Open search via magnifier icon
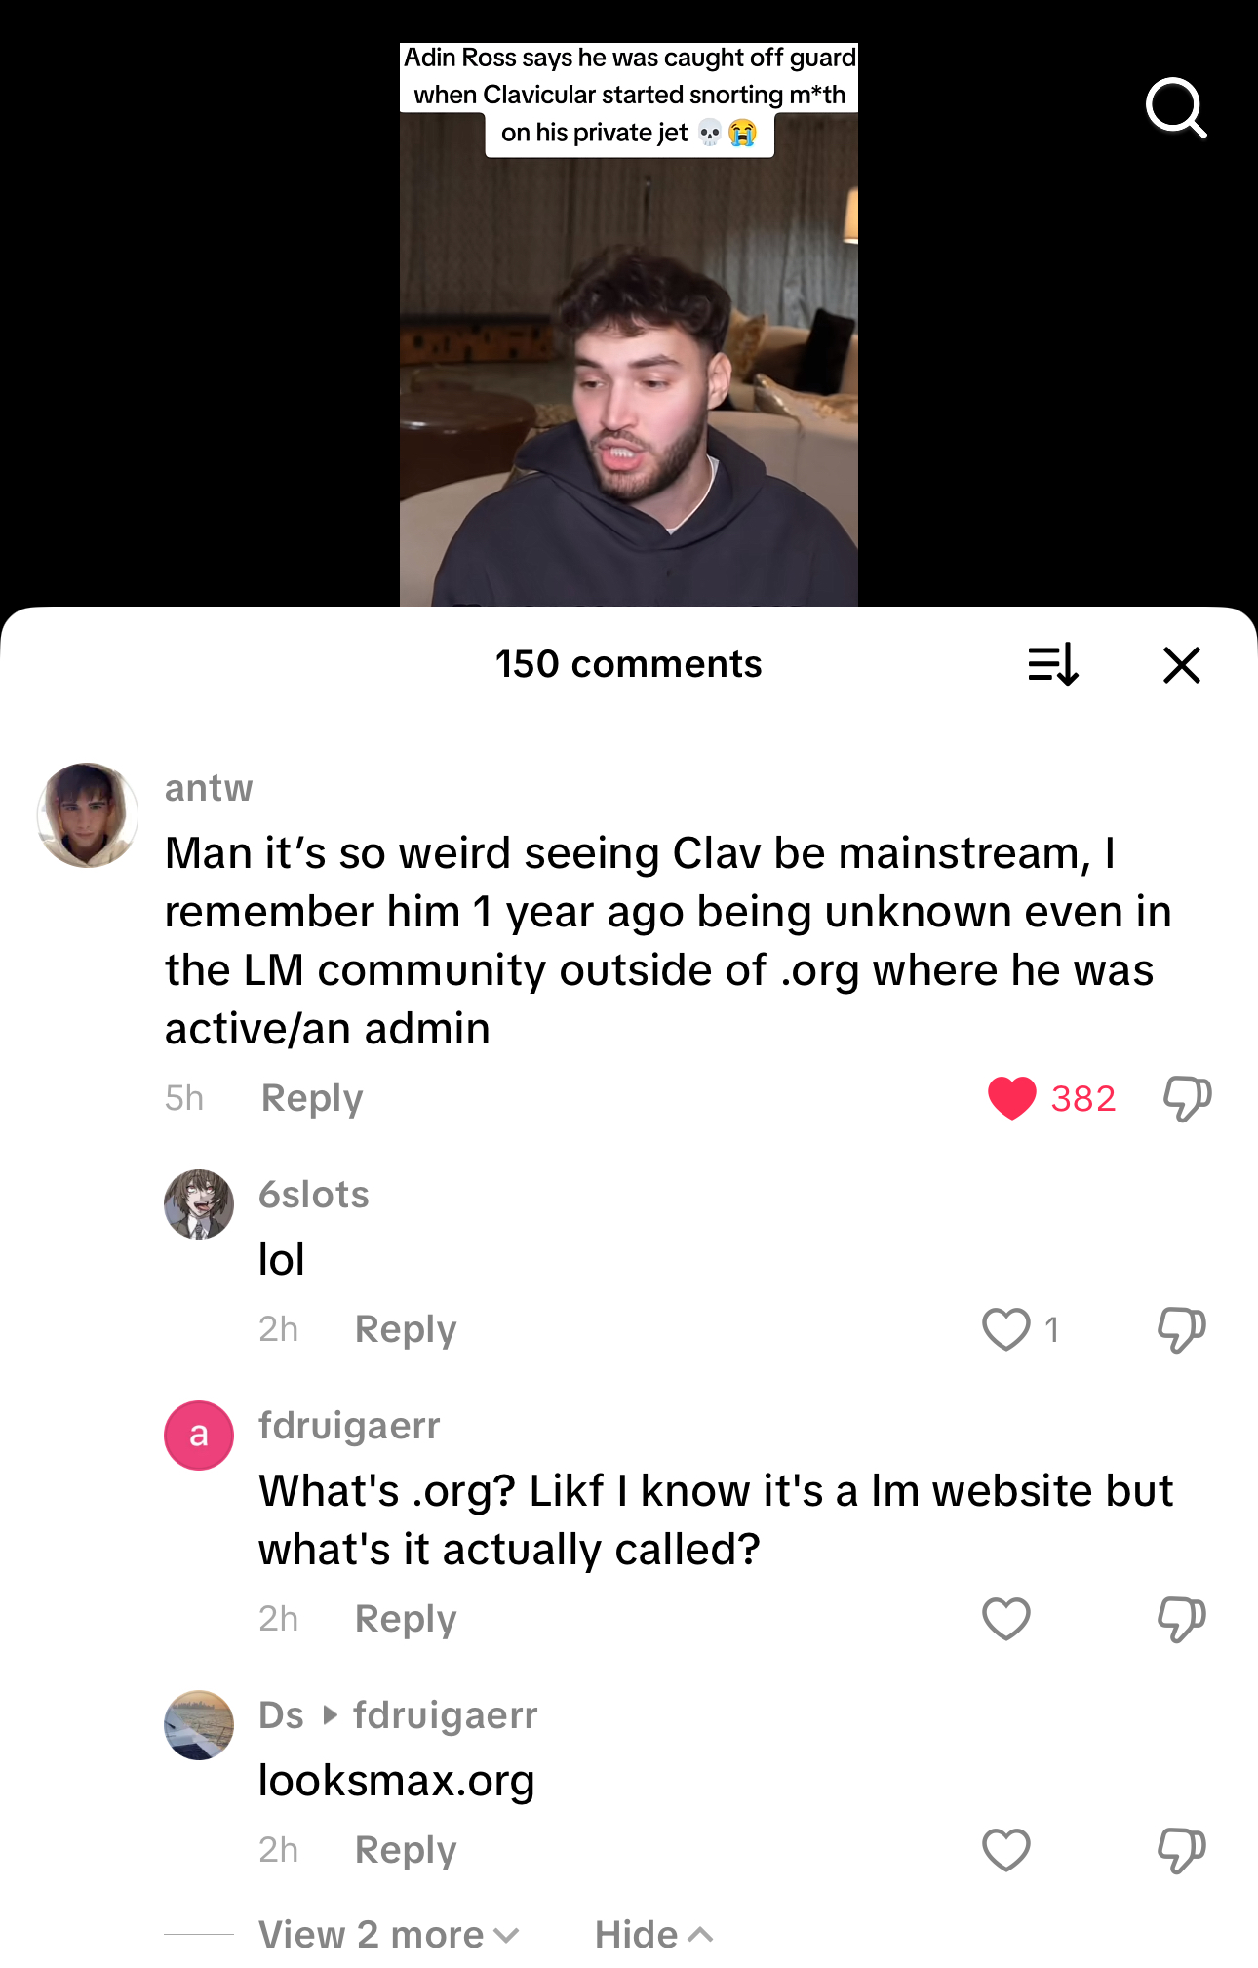Viewport: 1258px width, 1968px height. (x=1176, y=108)
